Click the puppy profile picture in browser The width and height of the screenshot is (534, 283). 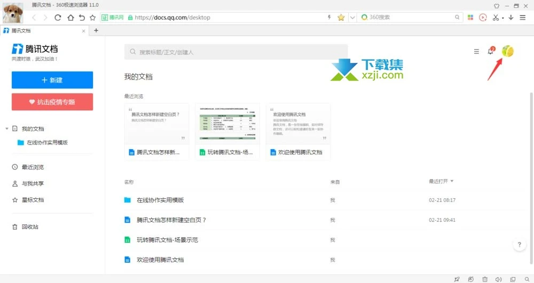point(13,13)
